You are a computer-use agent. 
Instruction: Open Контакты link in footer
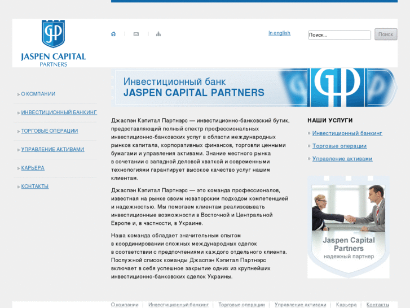(377, 305)
